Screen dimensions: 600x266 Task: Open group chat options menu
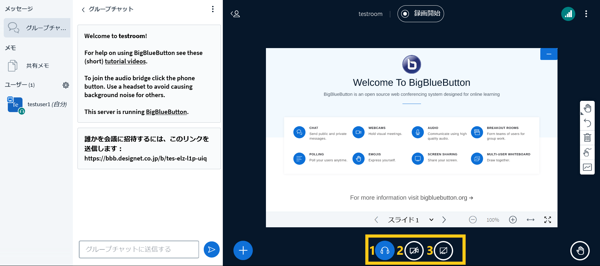213,9
